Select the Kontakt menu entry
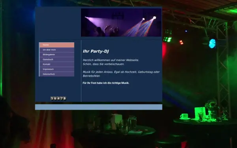Screen dimensions: 237x148 click(56, 64)
